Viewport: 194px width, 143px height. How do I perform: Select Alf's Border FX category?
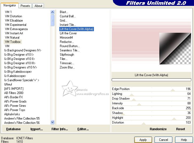[x=14, y=97]
